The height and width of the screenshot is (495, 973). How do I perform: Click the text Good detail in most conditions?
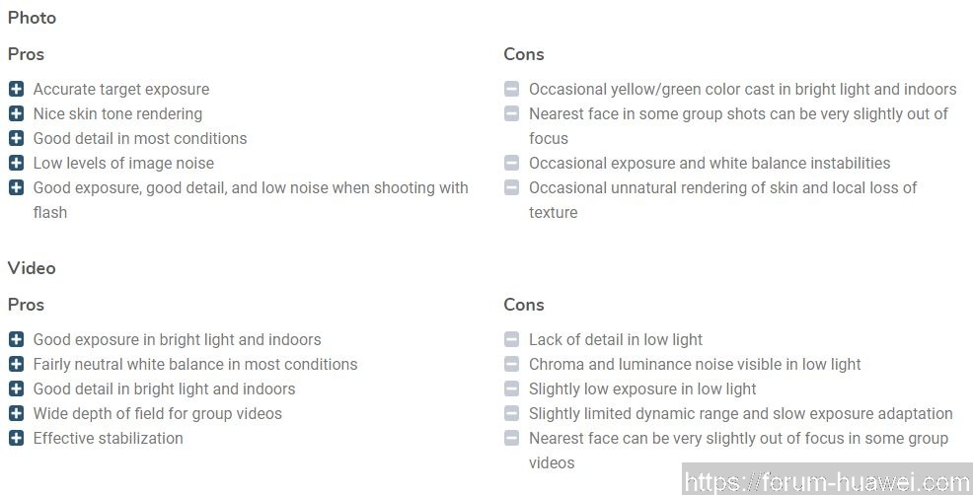click(140, 138)
